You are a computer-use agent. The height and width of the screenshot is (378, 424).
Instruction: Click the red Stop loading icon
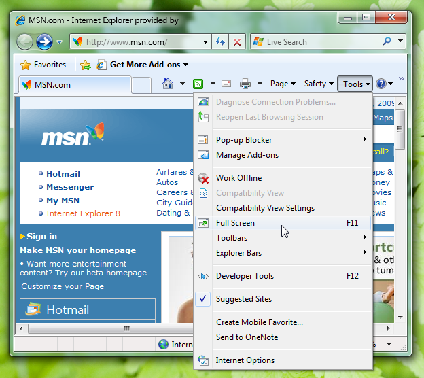coord(237,42)
